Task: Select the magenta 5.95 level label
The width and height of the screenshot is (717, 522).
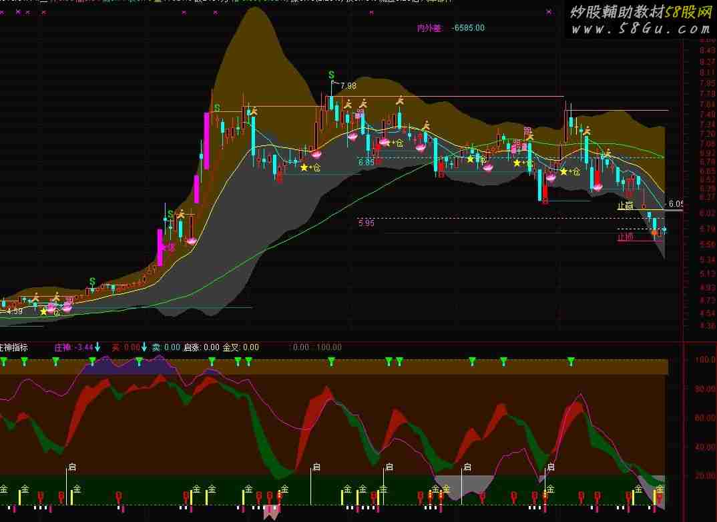Action: pyautogui.click(x=367, y=223)
